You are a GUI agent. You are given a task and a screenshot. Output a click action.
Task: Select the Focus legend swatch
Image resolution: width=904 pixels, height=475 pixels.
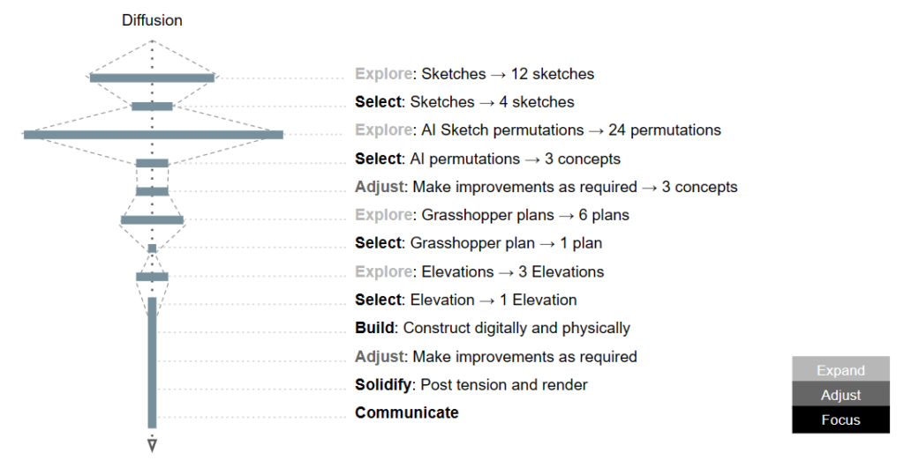click(x=840, y=419)
